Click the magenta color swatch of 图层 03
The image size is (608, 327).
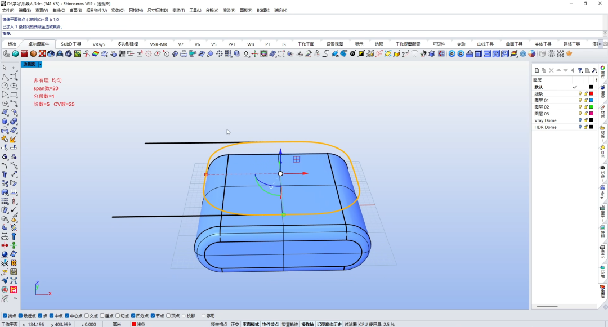click(x=591, y=114)
